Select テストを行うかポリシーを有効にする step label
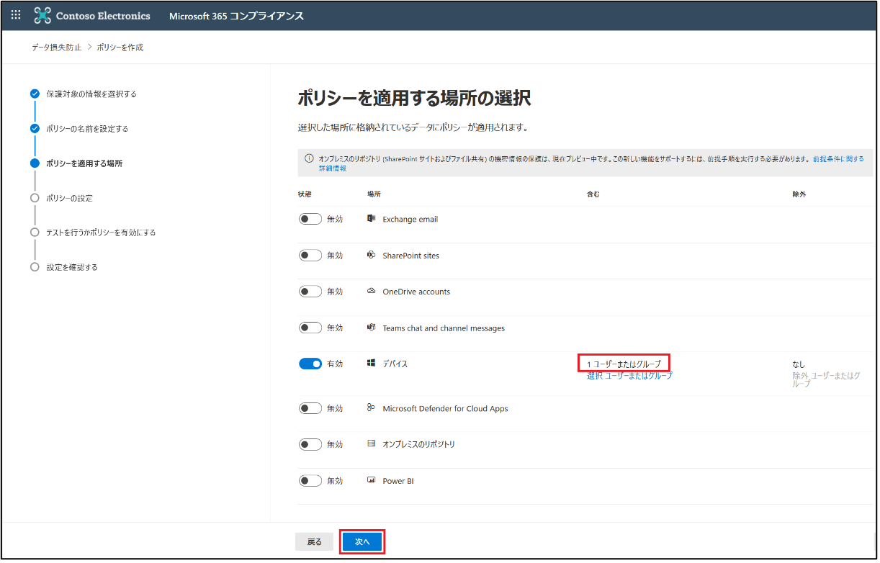The image size is (880, 563). pos(101,233)
